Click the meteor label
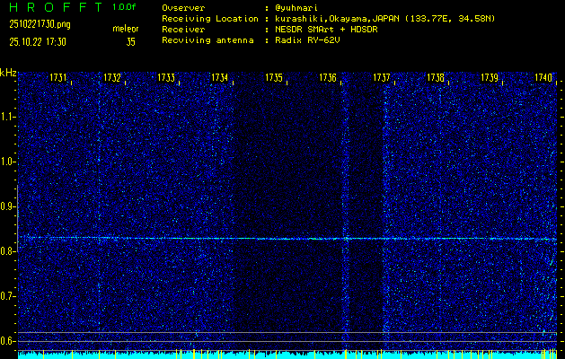The image size is (565, 359). point(126,29)
